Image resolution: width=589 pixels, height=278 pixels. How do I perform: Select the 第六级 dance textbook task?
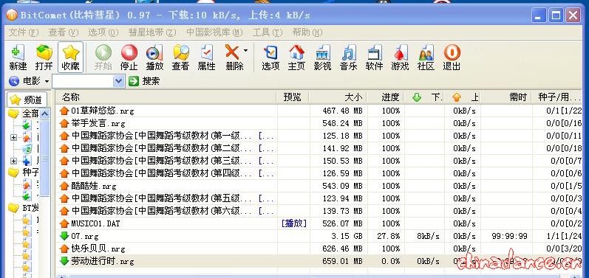pos(319,211)
